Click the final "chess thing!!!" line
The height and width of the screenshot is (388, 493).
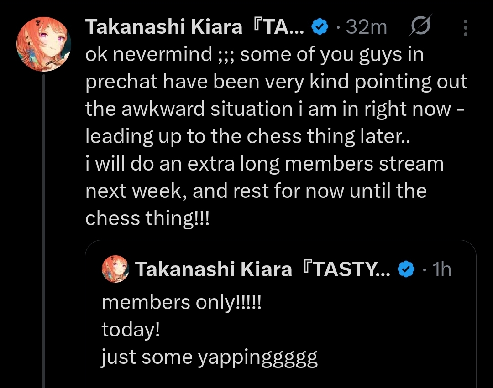(x=147, y=219)
